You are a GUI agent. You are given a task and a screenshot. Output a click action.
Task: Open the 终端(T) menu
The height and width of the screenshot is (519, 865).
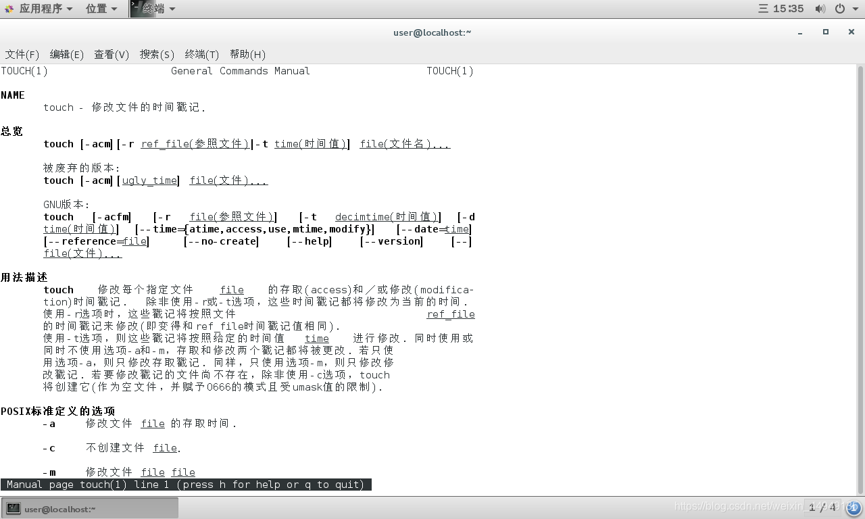(202, 55)
